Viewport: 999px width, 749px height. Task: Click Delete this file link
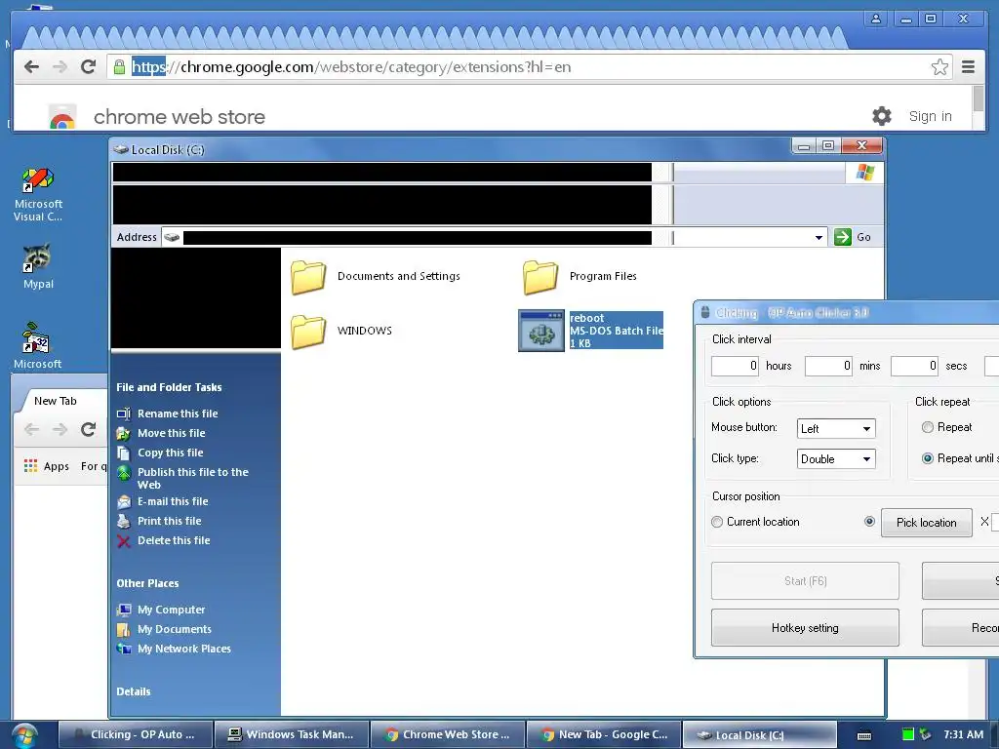[x=174, y=540]
